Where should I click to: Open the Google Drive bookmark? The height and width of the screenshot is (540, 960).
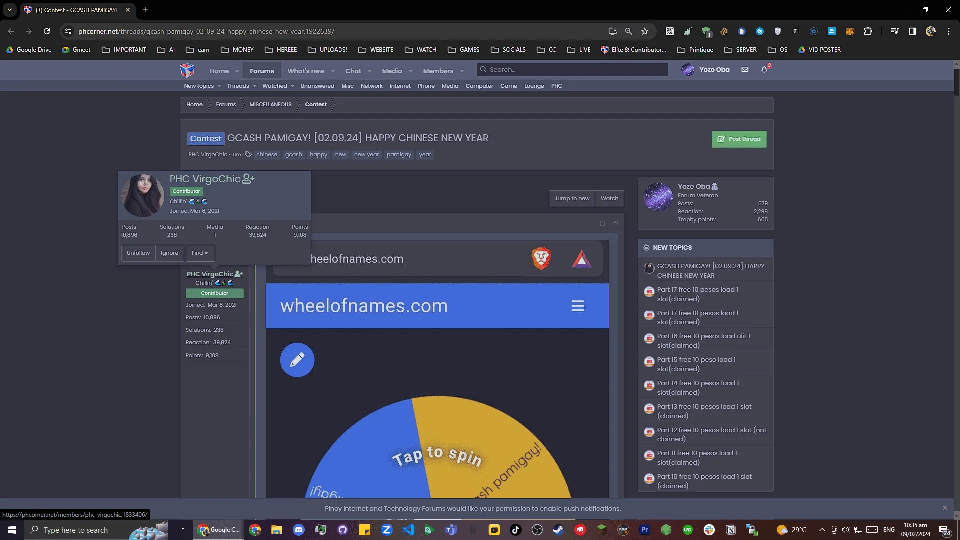tap(29, 50)
